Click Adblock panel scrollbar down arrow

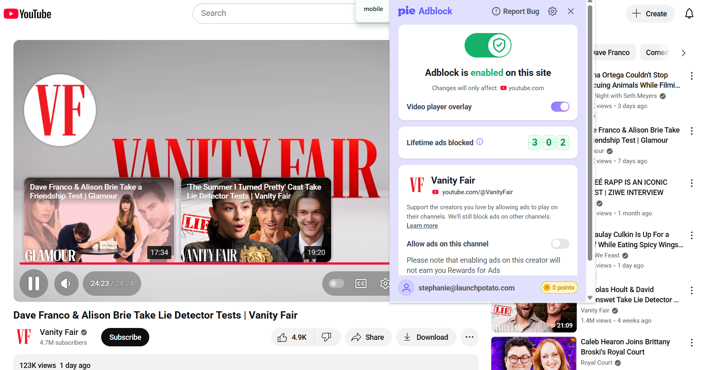[x=590, y=298]
